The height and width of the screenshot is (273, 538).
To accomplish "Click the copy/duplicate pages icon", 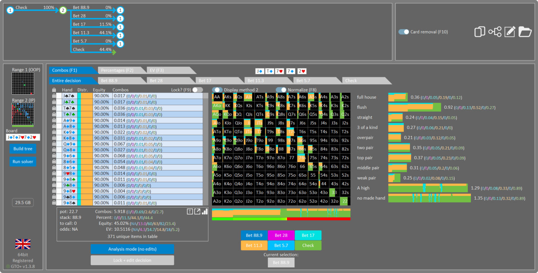I will (480, 32).
